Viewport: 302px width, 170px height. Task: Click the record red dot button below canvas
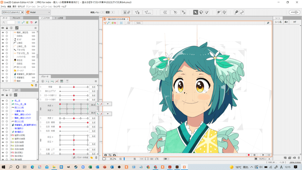point(249,155)
